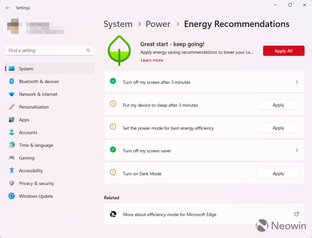Apply the sleep after 3 minutes recommendation

(278, 105)
